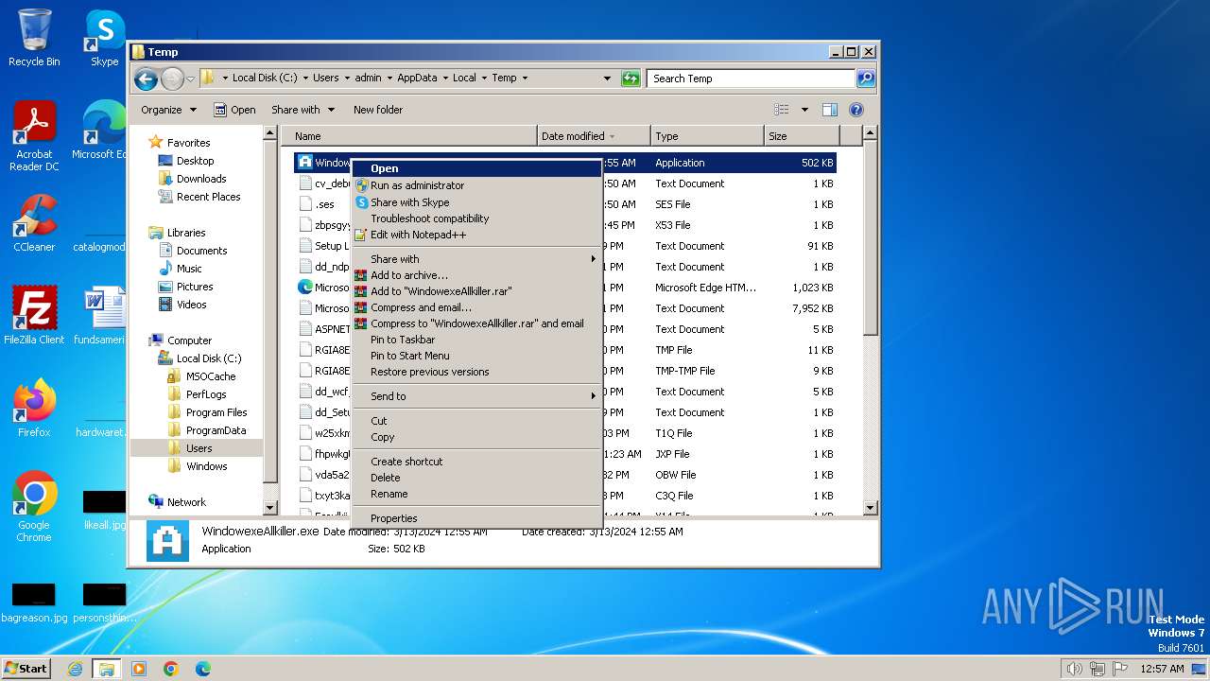Viewport: 1210px width, 681px height.
Task: Click the taskbar clock showing 12:57 AM
Action: [x=1162, y=669]
